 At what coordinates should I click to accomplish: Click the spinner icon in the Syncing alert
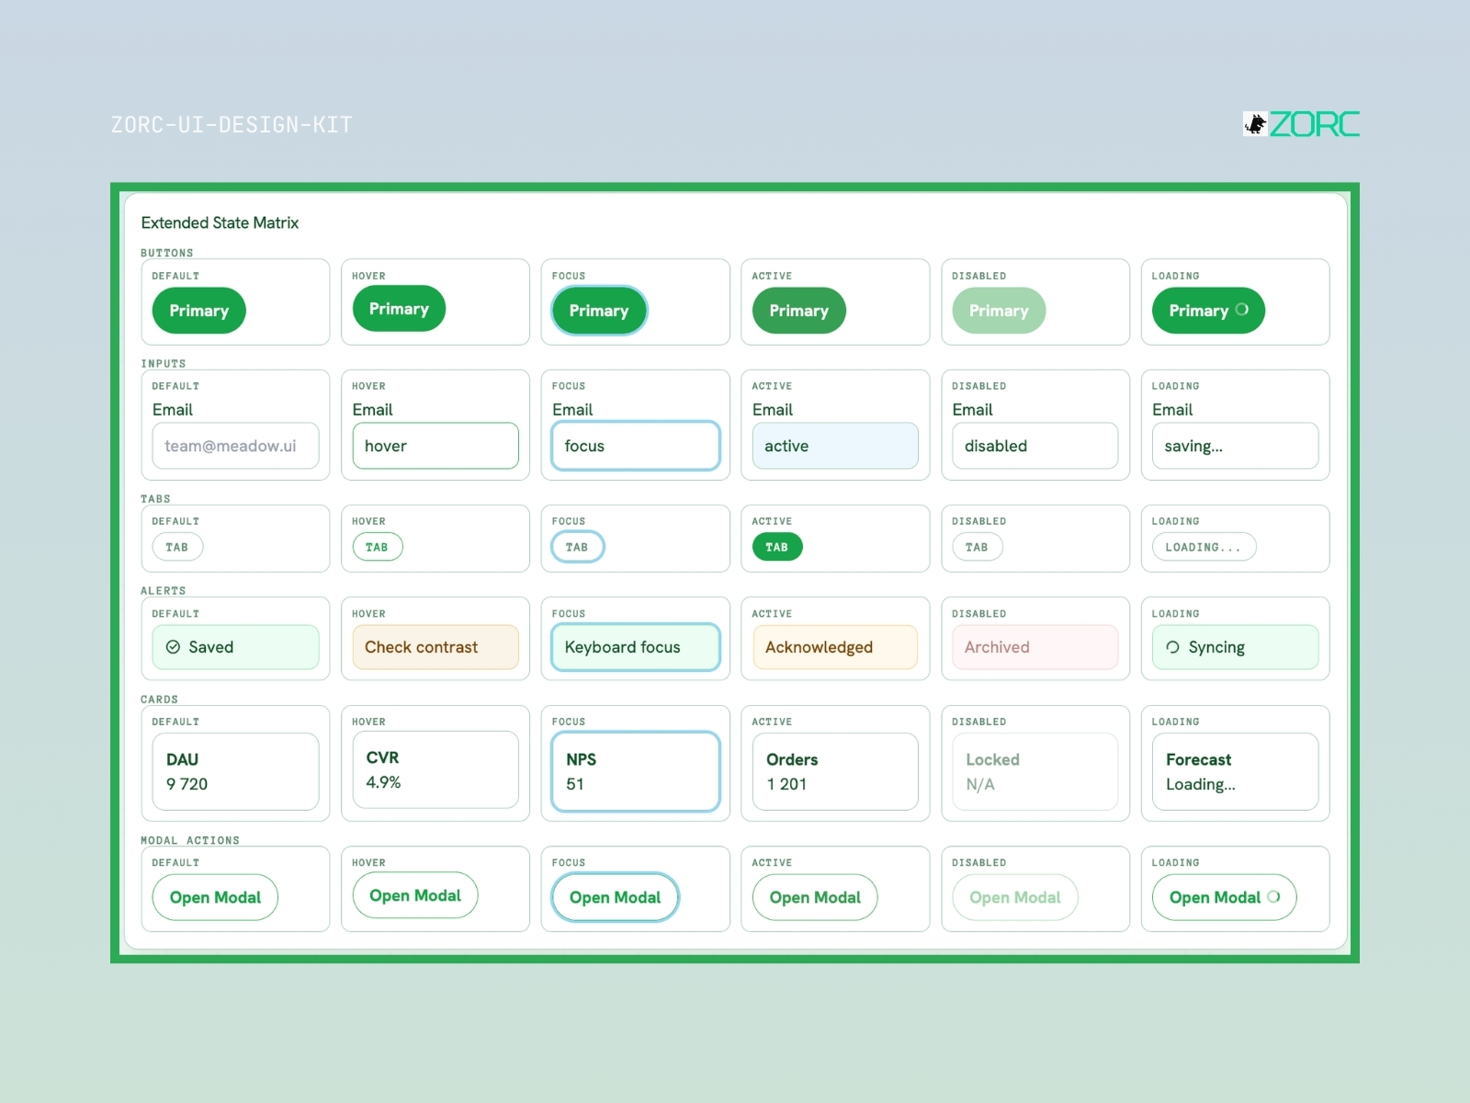click(x=1172, y=647)
